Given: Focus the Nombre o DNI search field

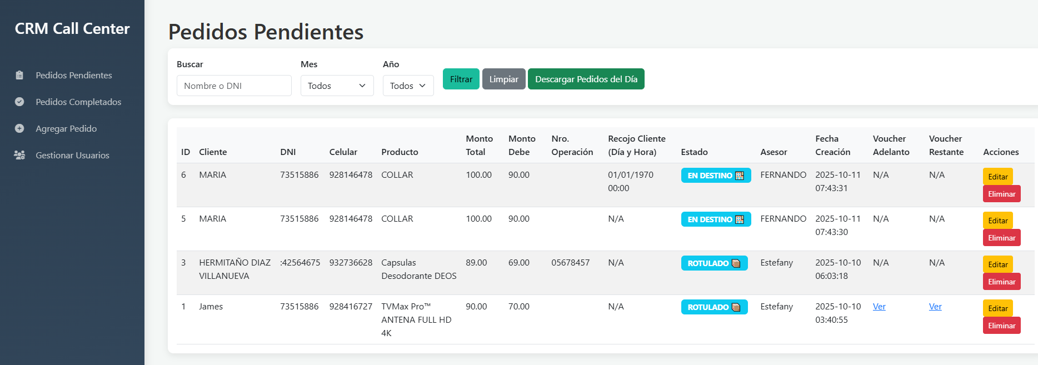Looking at the screenshot, I should tap(234, 86).
